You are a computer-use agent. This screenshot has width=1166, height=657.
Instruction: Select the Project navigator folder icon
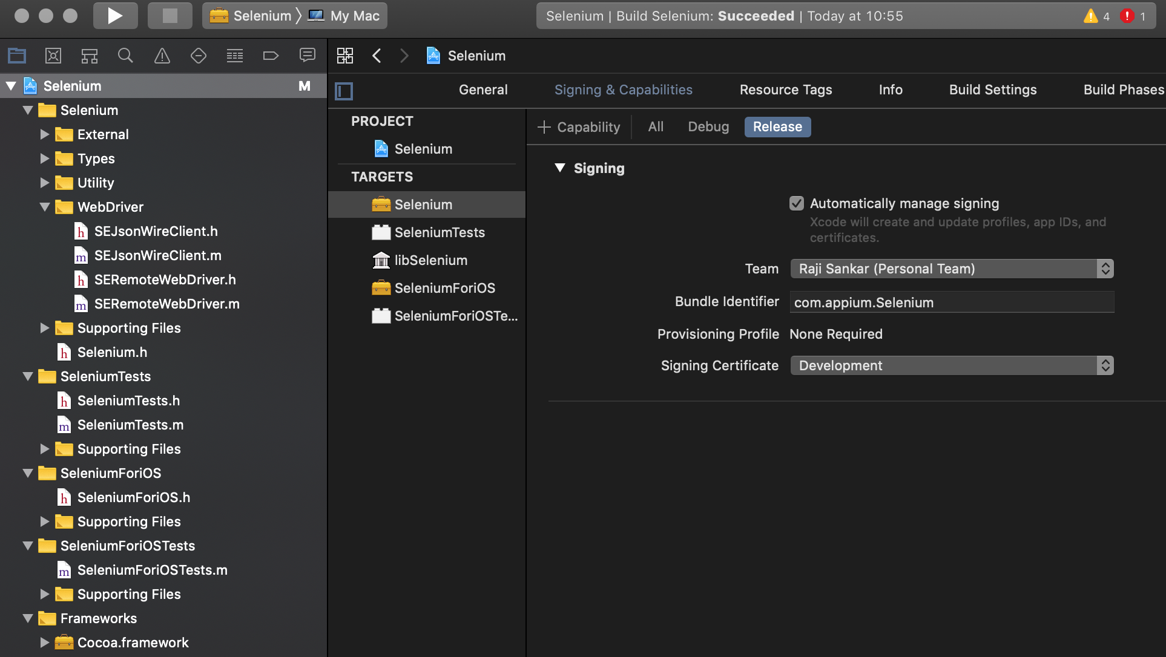tap(16, 55)
